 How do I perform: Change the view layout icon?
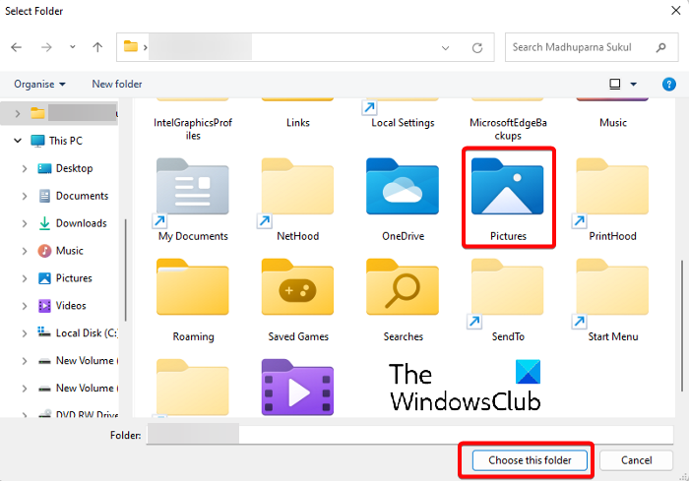(x=615, y=84)
